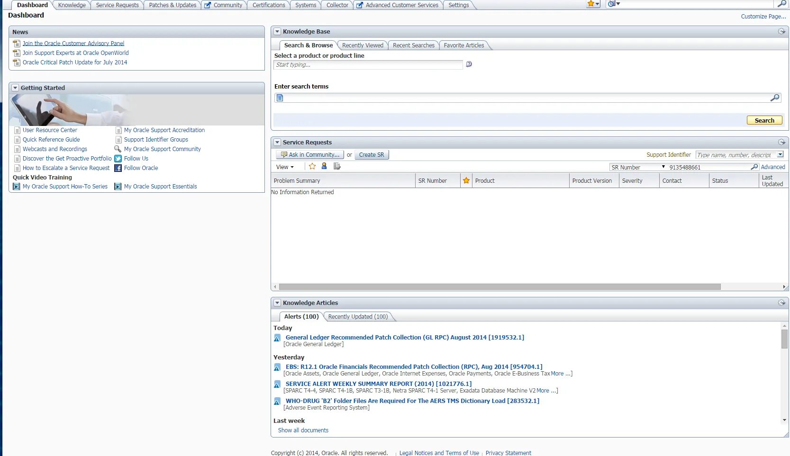Open Advanced SR search link
The width and height of the screenshot is (790, 456).
click(x=773, y=167)
